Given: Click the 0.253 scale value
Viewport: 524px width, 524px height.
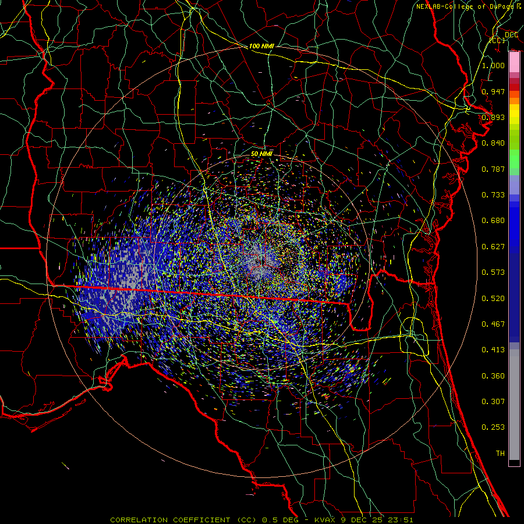Looking at the screenshot, I should [493, 427].
